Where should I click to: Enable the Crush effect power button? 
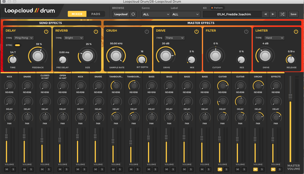[x=147, y=31]
